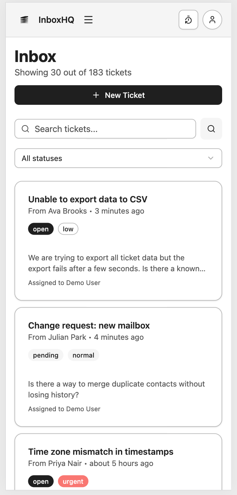The height and width of the screenshot is (495, 237).
Task: Click open badge on CSV export ticket
Action: [41, 229]
